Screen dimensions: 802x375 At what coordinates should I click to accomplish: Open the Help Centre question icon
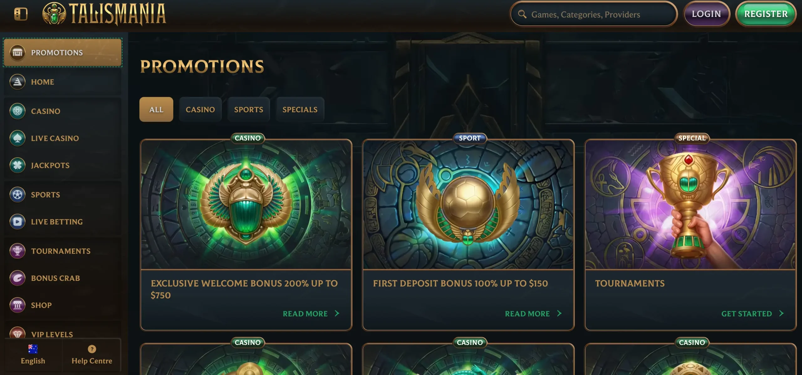(92, 349)
